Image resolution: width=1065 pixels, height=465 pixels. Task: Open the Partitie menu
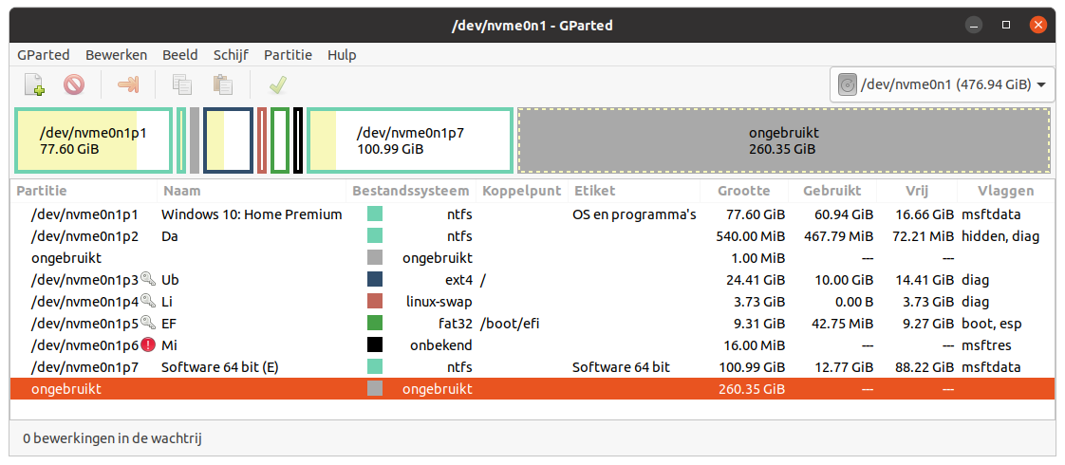[x=288, y=55]
